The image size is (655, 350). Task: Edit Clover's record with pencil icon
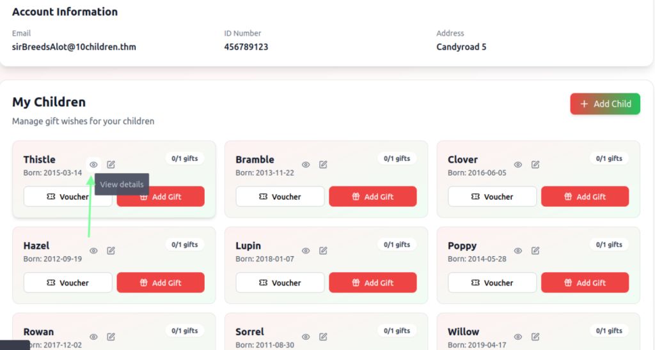point(535,165)
